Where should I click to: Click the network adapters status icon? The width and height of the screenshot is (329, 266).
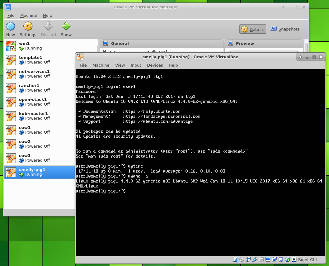click(248, 259)
